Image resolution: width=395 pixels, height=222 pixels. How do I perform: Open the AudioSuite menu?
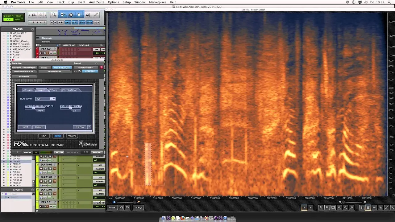tap(97, 2)
